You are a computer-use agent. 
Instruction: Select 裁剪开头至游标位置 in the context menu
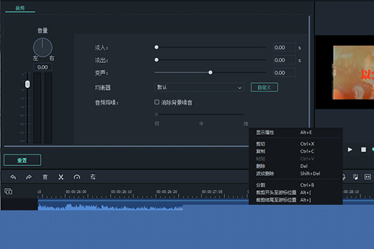296,192
